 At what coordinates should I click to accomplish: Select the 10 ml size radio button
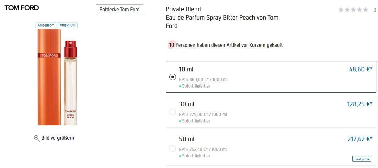pos(173,77)
